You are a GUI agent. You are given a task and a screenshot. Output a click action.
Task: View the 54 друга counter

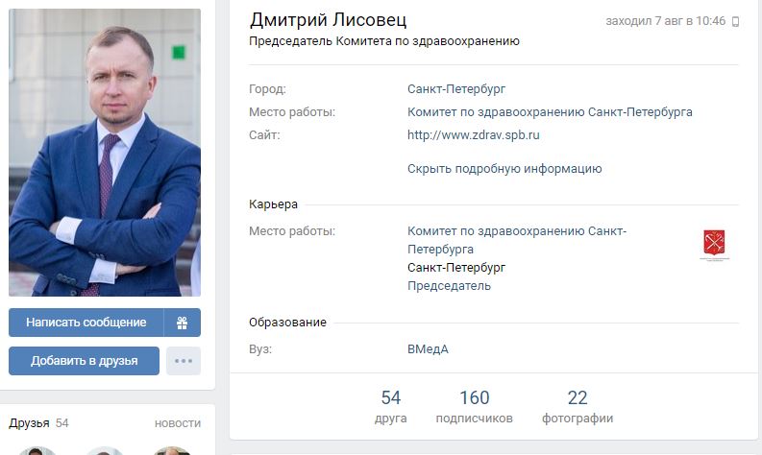coord(391,407)
